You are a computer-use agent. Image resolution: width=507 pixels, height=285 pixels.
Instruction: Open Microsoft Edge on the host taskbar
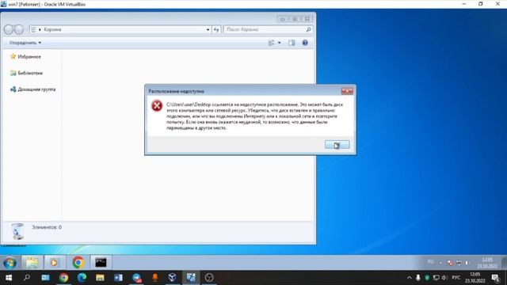[82, 278]
